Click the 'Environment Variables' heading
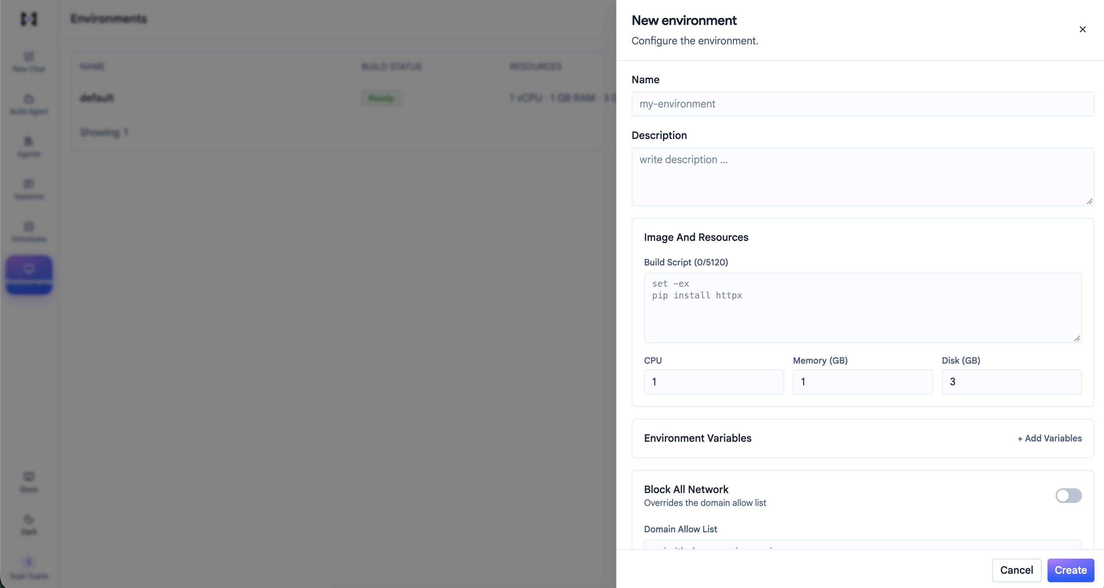Viewport: 1104px width, 588px height. point(698,438)
